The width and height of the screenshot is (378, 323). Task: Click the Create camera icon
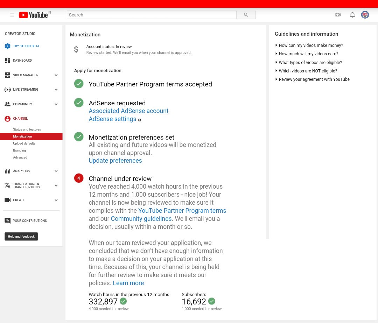pyautogui.click(x=7, y=200)
